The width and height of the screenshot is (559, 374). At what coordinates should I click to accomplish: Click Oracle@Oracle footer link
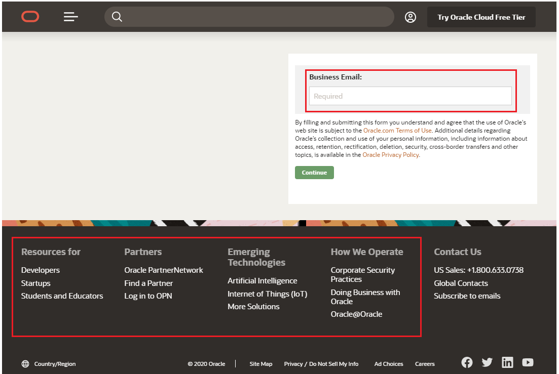click(x=356, y=314)
